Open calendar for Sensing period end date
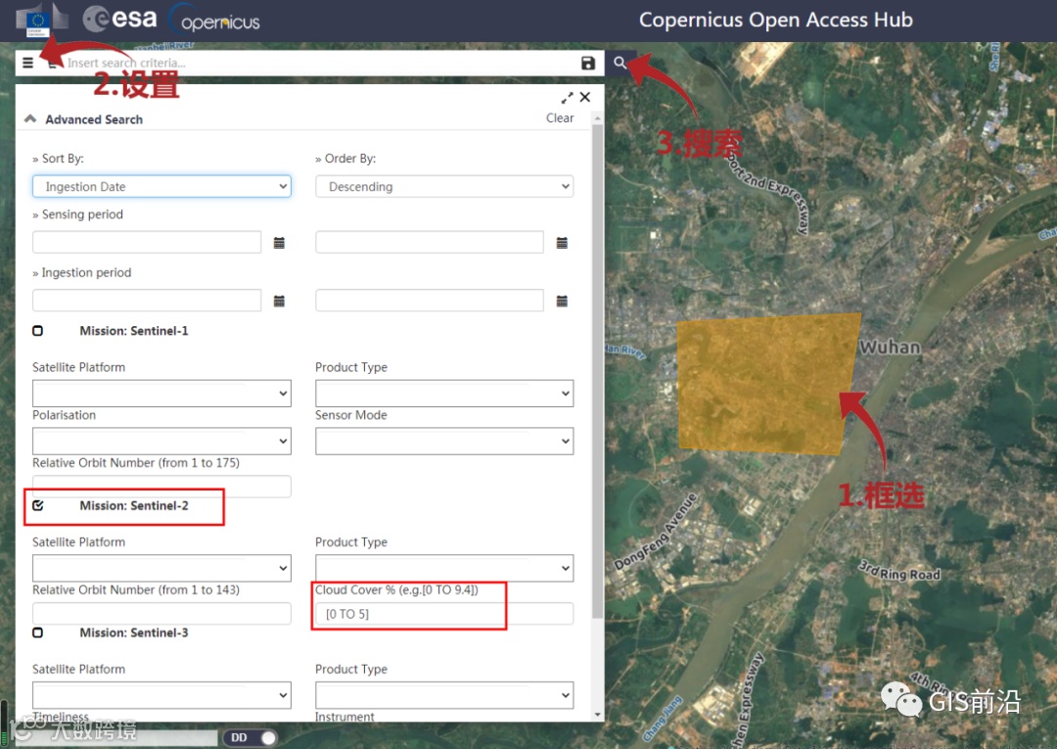The width and height of the screenshot is (1057, 749). point(562,243)
